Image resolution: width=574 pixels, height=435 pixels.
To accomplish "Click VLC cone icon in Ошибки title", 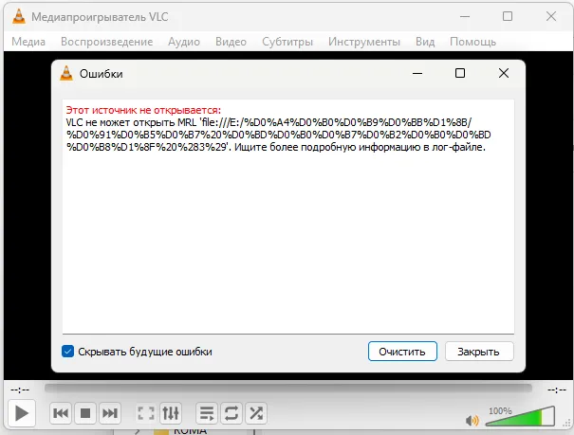I will 66,73.
